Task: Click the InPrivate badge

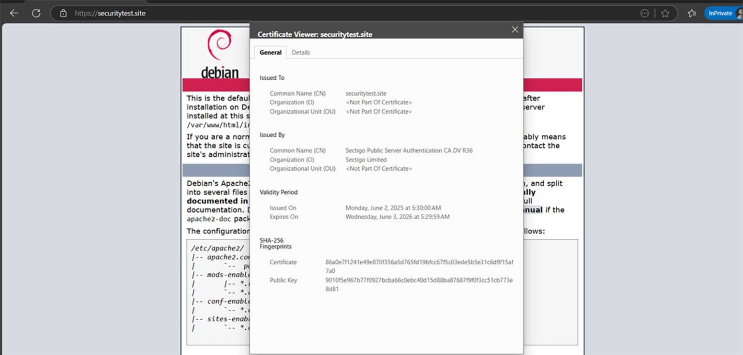Action: [x=721, y=13]
